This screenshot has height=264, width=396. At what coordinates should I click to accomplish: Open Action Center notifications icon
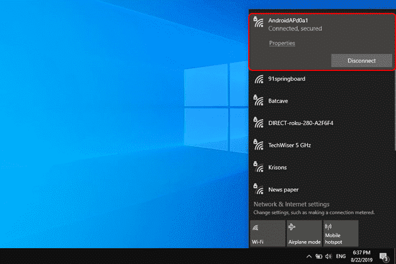384,256
